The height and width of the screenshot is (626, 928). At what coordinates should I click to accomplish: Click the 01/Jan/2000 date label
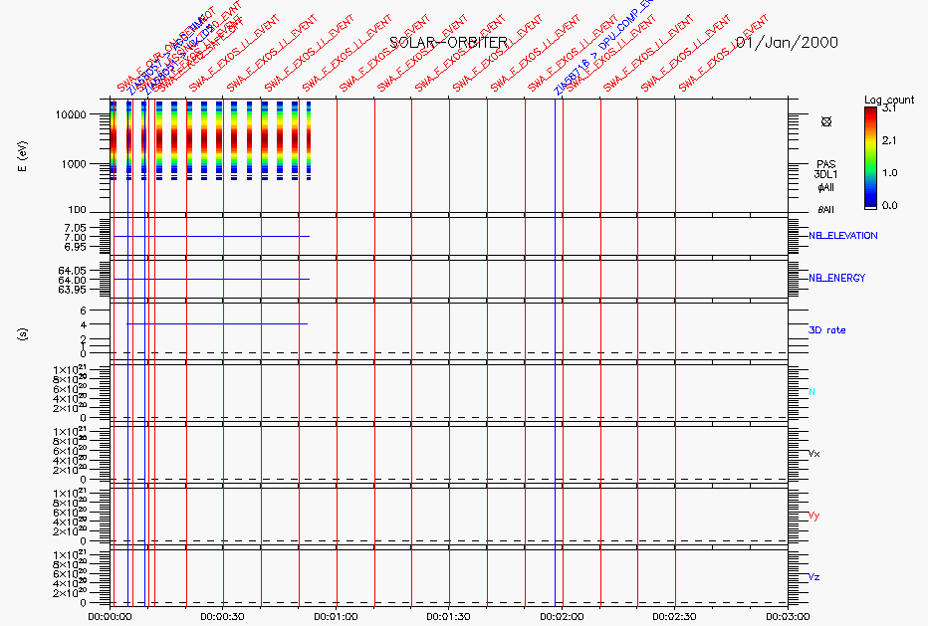tap(787, 42)
